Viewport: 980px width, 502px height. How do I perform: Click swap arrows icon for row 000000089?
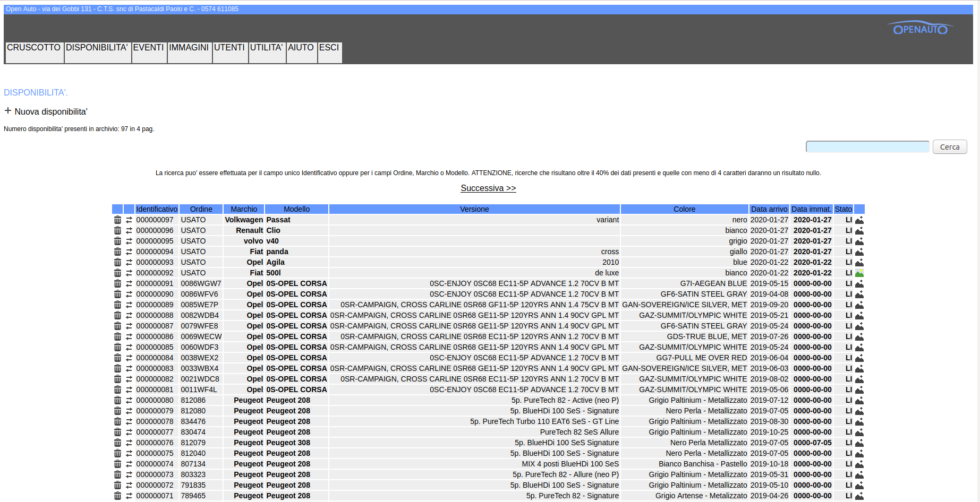point(129,305)
